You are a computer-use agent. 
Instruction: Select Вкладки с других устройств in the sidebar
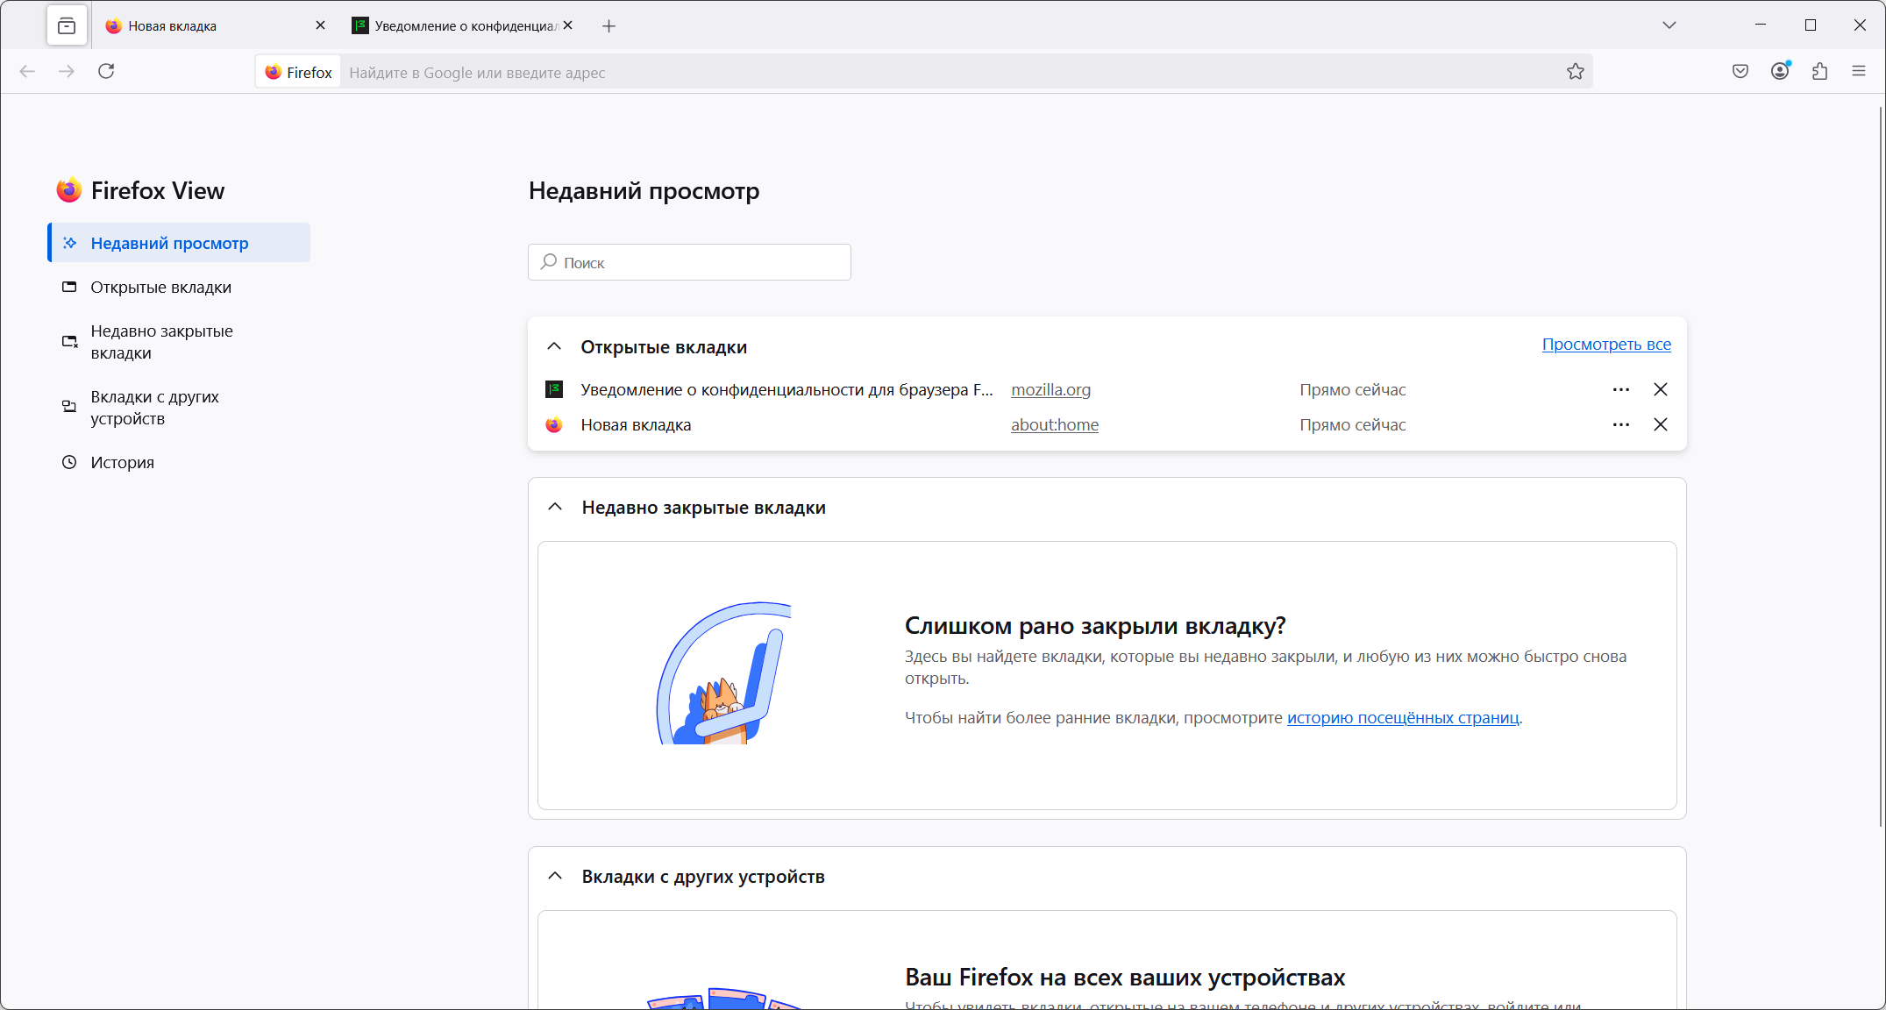click(x=179, y=408)
